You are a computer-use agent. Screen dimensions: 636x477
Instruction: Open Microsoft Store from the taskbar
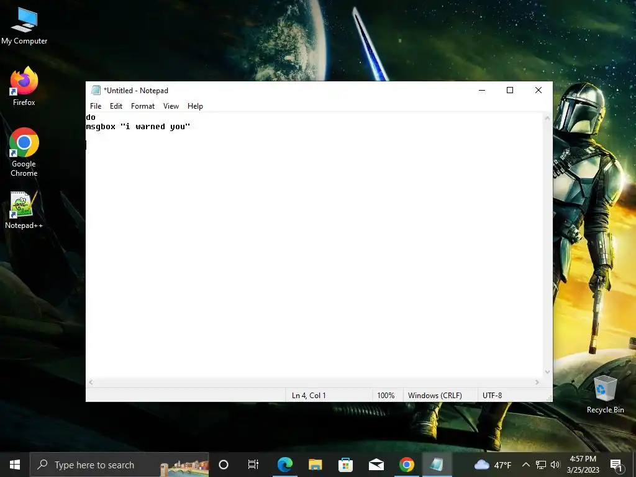click(345, 465)
